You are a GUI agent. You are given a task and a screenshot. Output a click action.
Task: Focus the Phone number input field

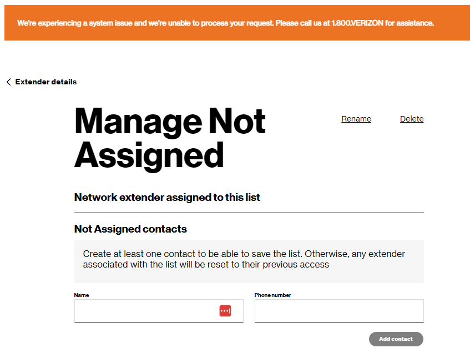coord(339,311)
